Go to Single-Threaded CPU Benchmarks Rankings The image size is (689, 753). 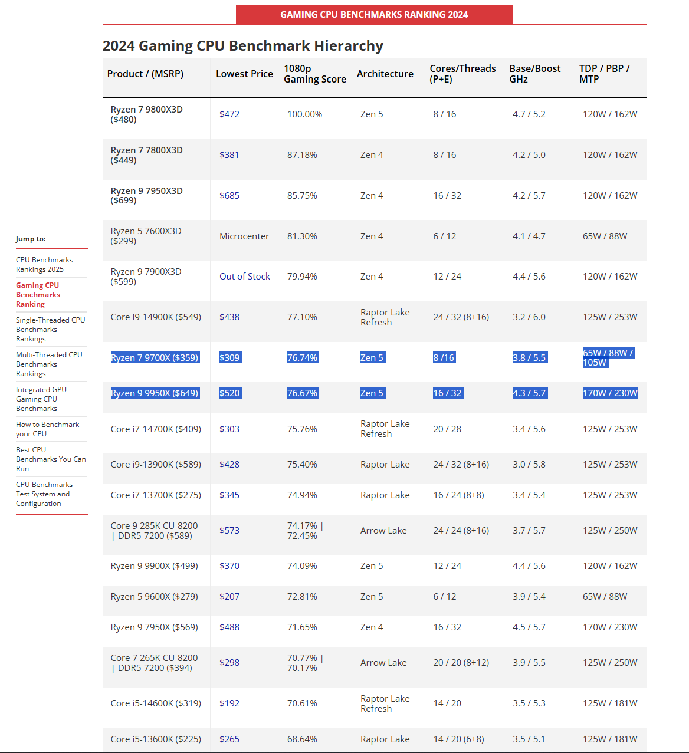point(51,330)
